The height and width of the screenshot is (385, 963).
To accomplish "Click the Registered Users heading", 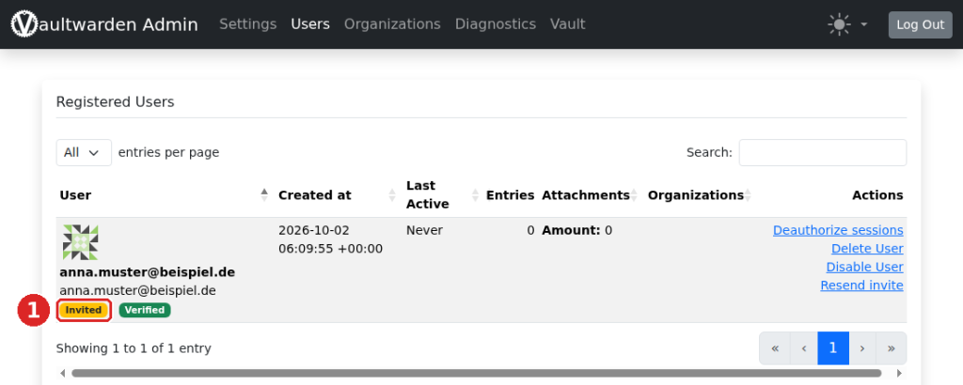I will (x=116, y=102).
